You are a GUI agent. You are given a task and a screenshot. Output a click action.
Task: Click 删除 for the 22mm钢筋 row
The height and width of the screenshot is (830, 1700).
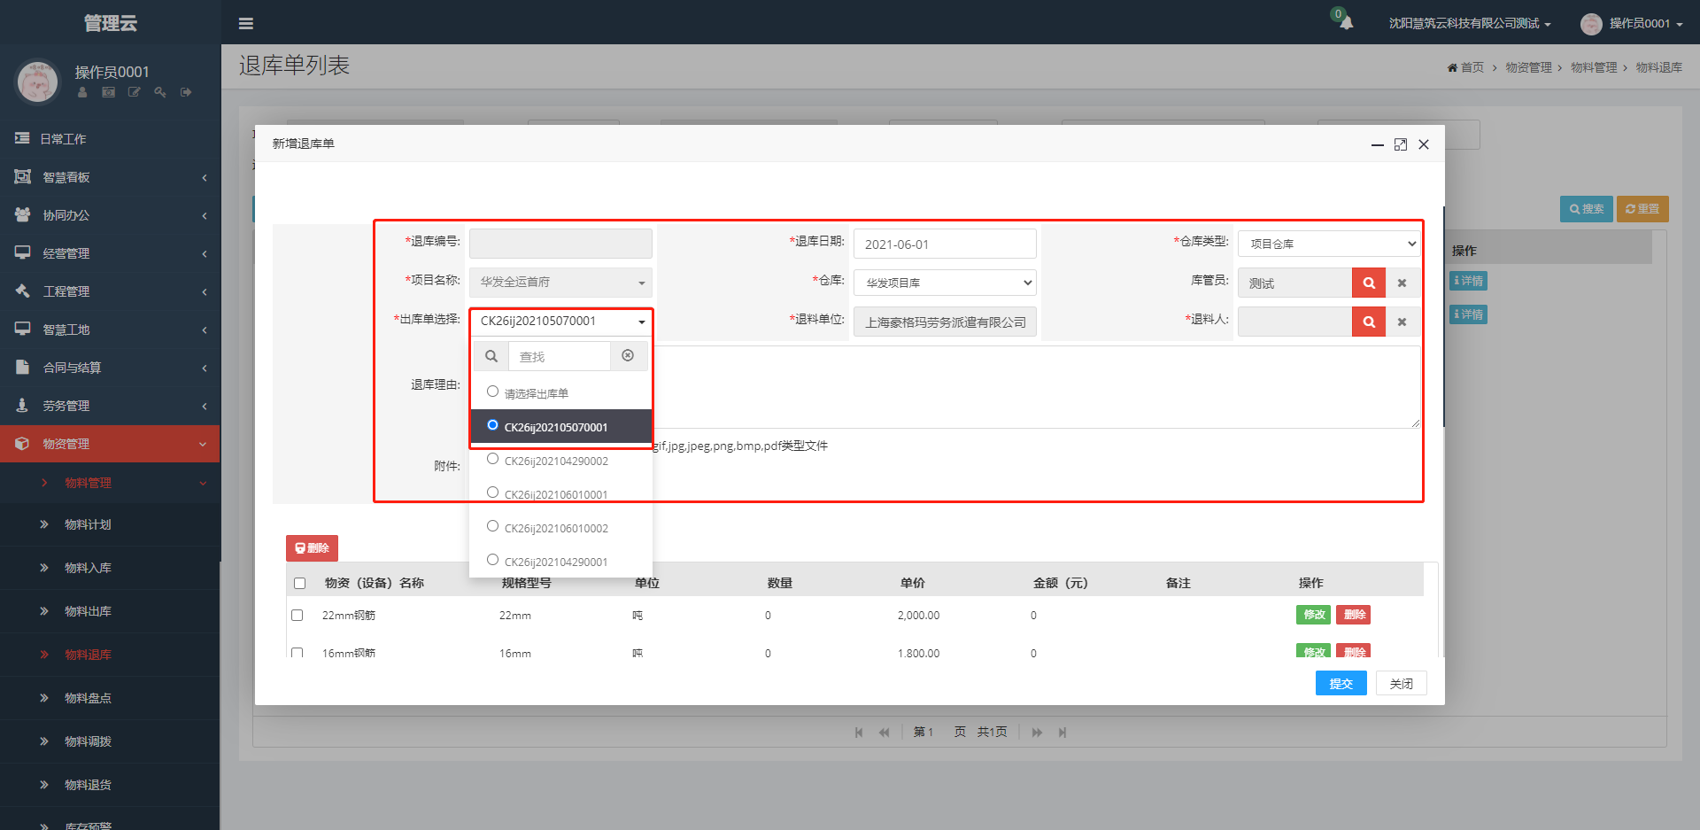(x=1353, y=615)
